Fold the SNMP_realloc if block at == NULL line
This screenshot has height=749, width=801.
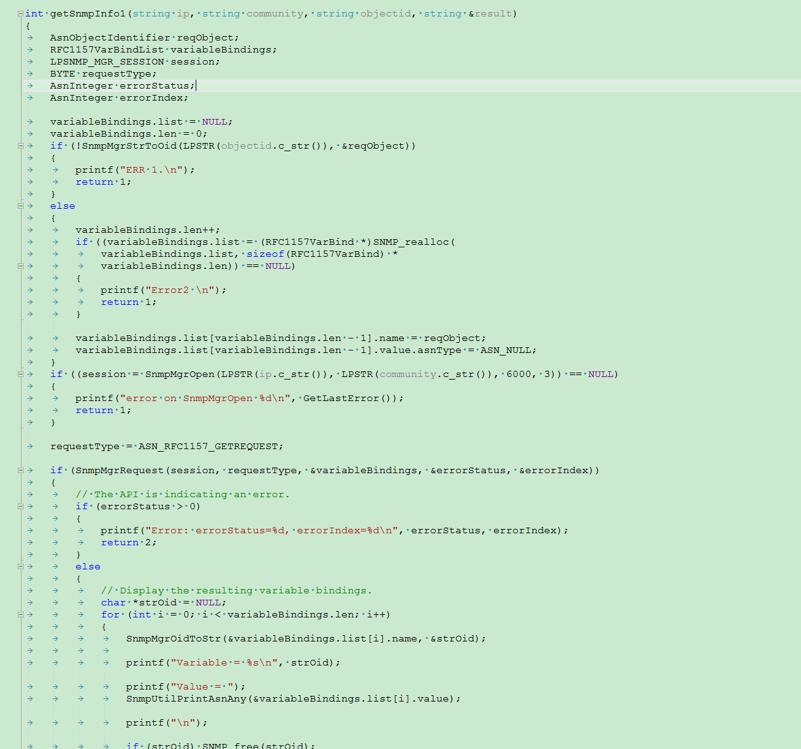coord(20,266)
